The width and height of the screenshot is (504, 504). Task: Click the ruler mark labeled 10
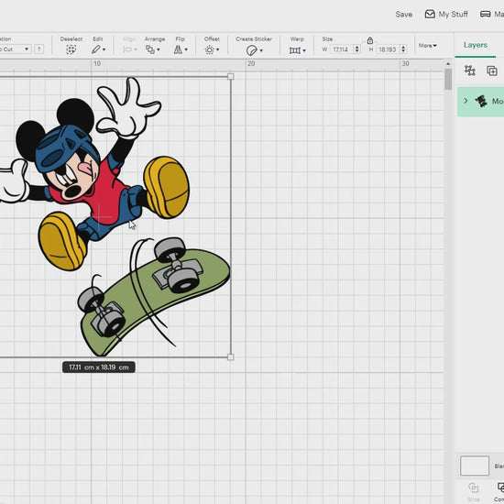point(97,63)
